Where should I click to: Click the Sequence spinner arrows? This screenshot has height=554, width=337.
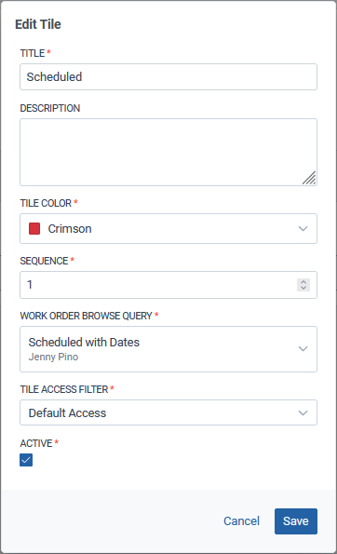coord(303,285)
